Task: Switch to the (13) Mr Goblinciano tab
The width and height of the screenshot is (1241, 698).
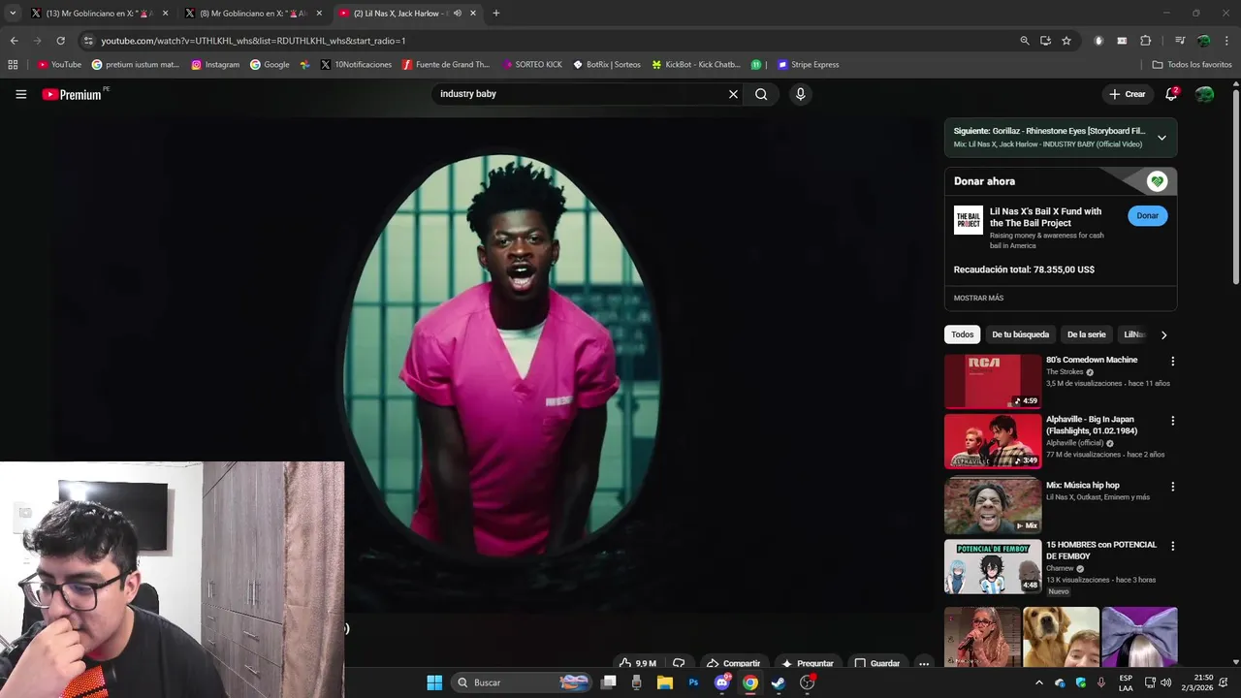Action: point(100,14)
